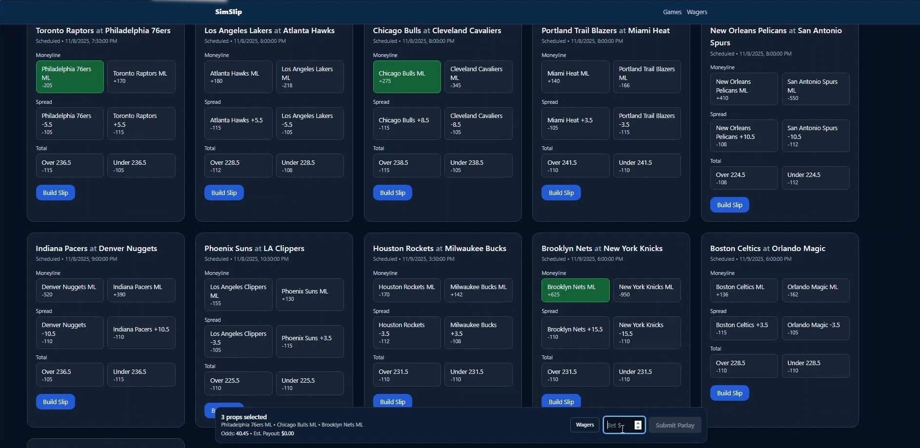Pick Atlanta Hawks +5.5 spread
The image size is (920, 448).
(x=238, y=124)
